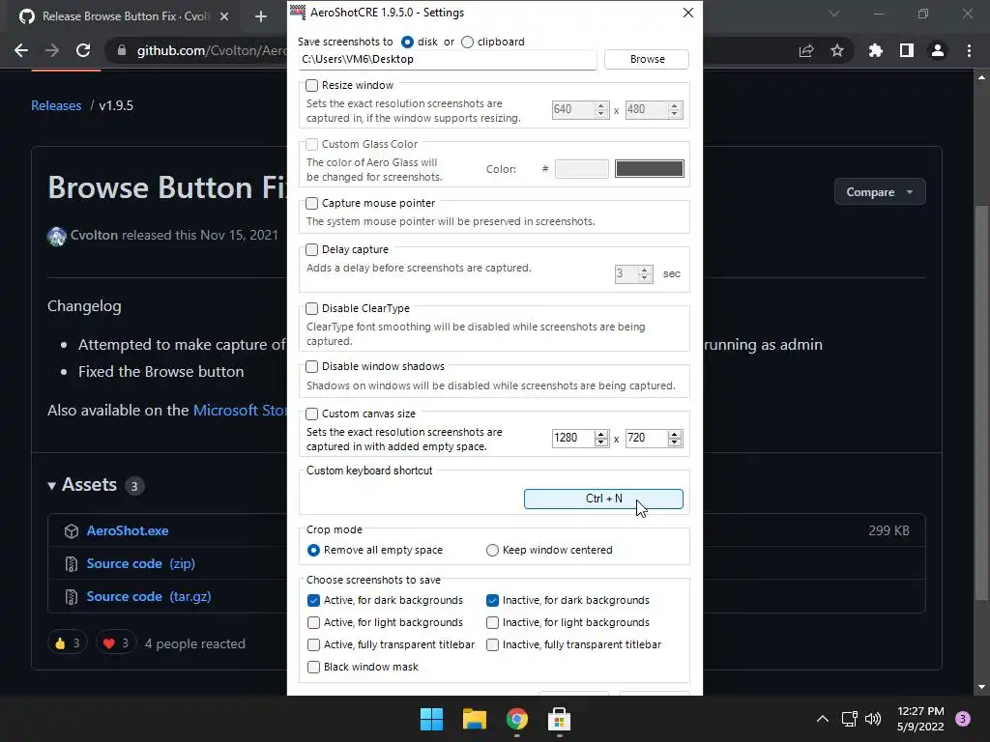Click the Chrome address bar URL
Image resolution: width=990 pixels, height=742 pixels.
(x=212, y=50)
